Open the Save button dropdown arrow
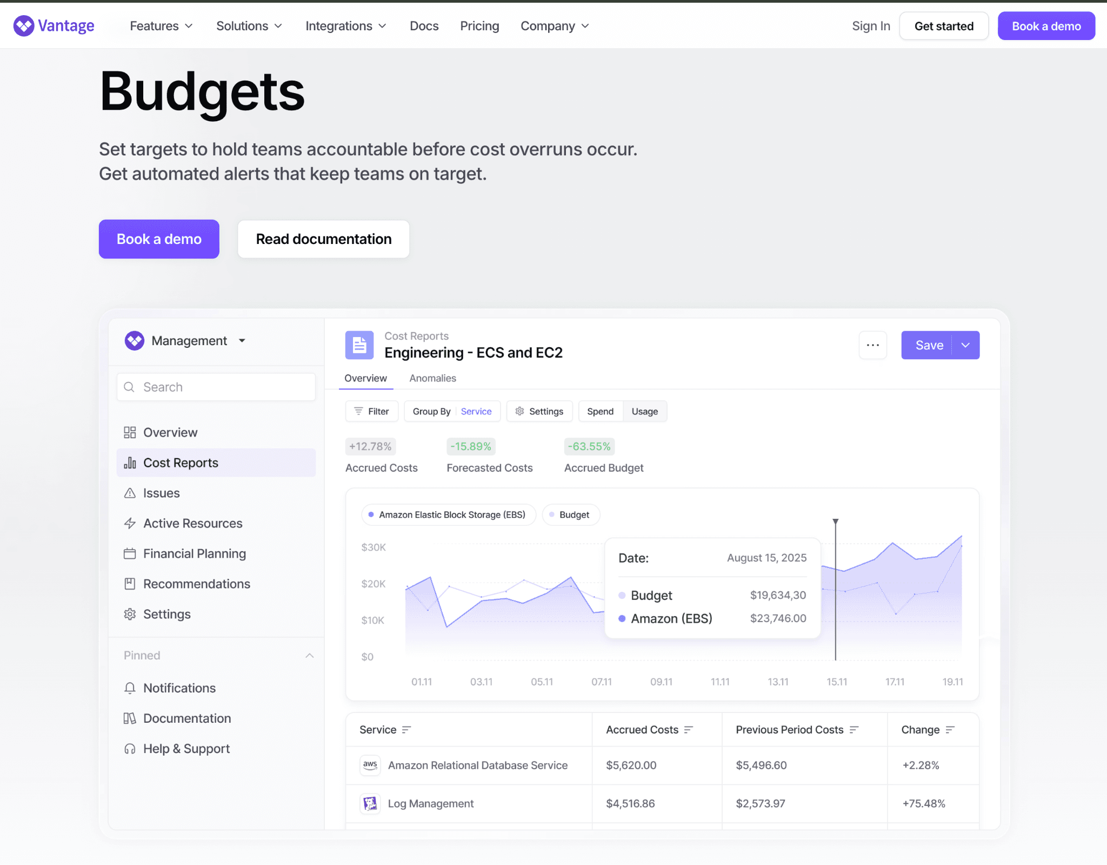The width and height of the screenshot is (1107, 865). pyautogui.click(x=965, y=345)
